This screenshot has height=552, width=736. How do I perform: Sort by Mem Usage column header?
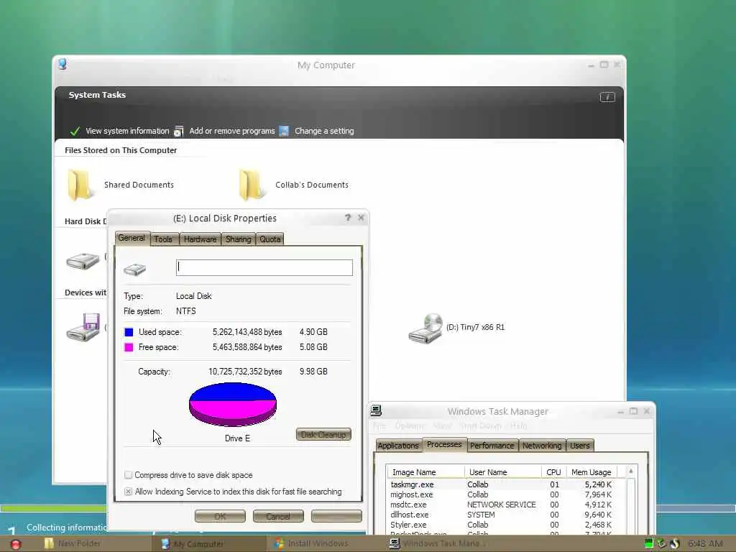pos(592,471)
